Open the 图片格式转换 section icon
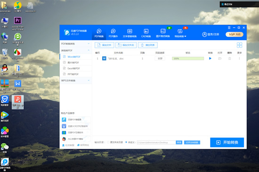This screenshot has width=259, height=172. point(163,31)
